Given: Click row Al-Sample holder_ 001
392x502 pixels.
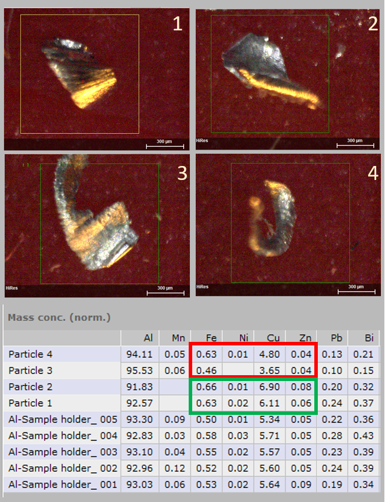Looking at the screenshot, I should click(63, 484).
